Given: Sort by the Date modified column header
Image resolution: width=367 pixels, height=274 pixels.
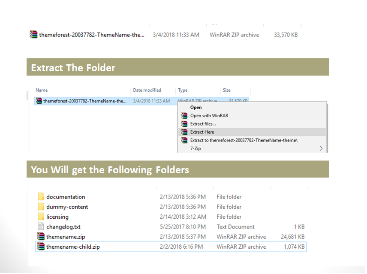Looking at the screenshot, I should [x=147, y=90].
